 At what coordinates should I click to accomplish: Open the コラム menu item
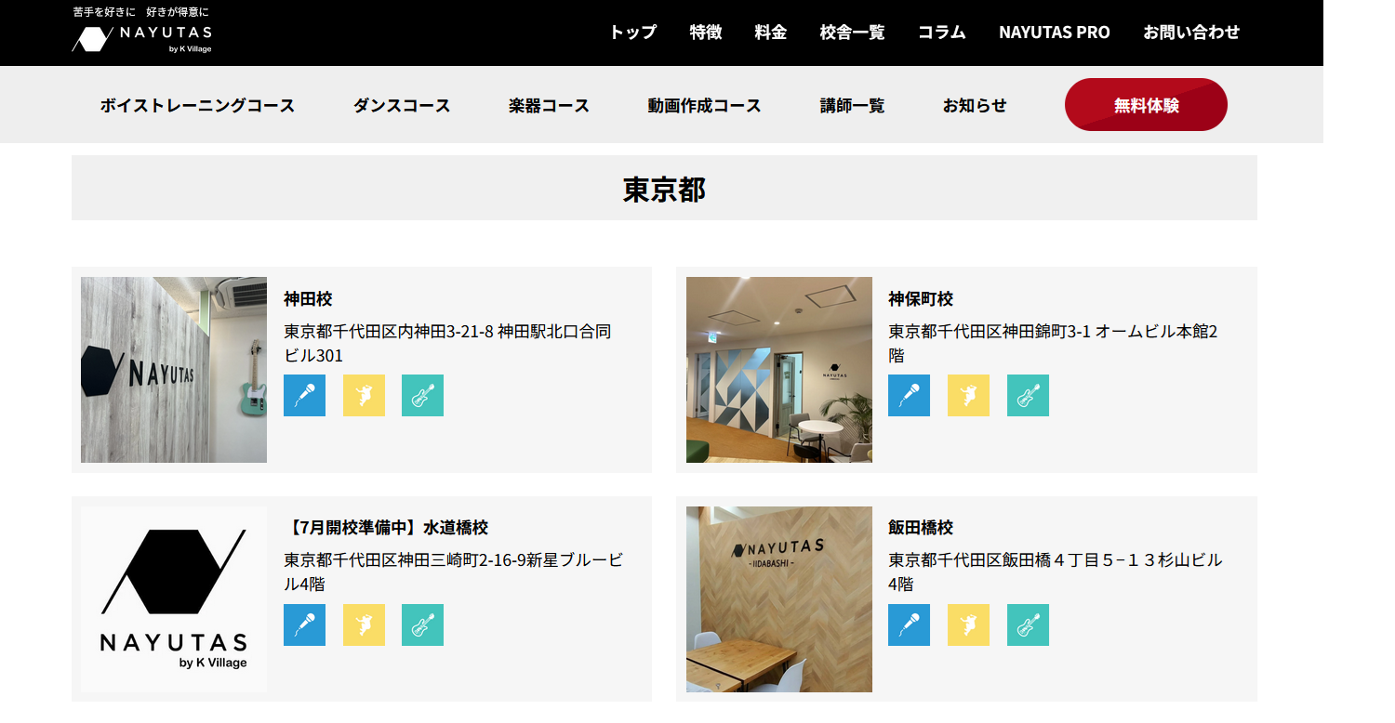click(942, 32)
